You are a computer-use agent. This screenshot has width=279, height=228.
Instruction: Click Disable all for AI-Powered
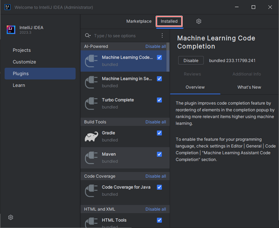pyautogui.click(x=156, y=46)
